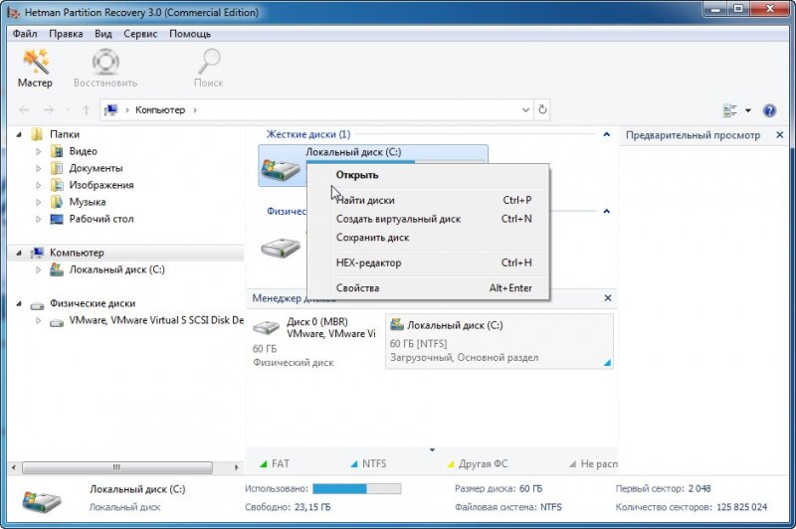Collapse Физические диски tree section
The image size is (796, 529).
point(19,303)
